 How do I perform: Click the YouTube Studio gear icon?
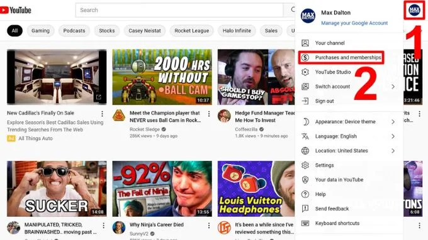coord(305,72)
